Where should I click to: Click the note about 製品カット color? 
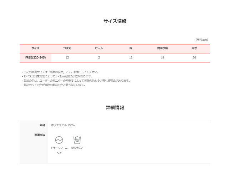pyautogui.click(x=54, y=85)
